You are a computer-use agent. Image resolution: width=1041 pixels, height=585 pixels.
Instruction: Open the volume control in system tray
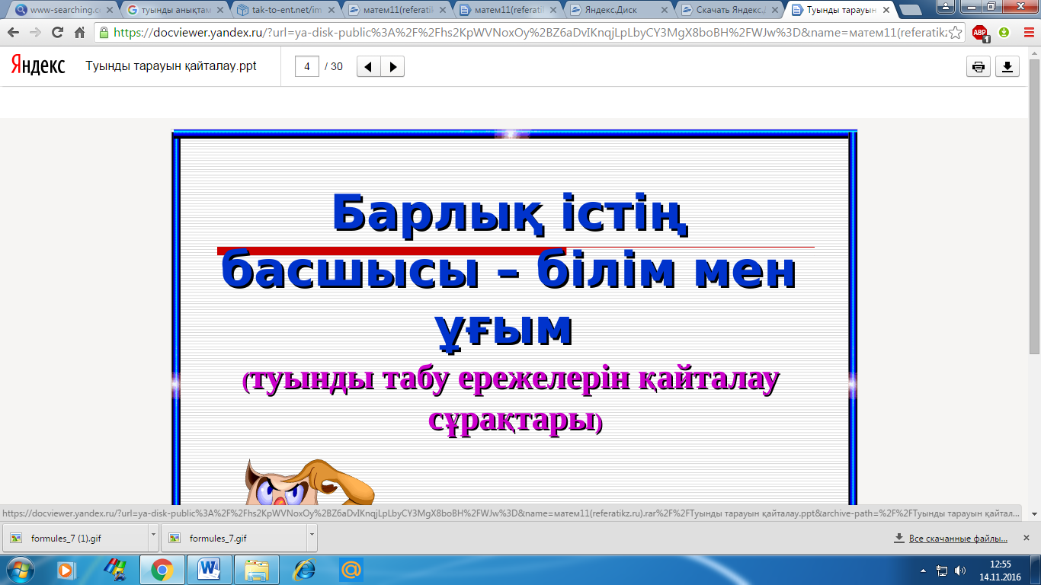coord(960,570)
